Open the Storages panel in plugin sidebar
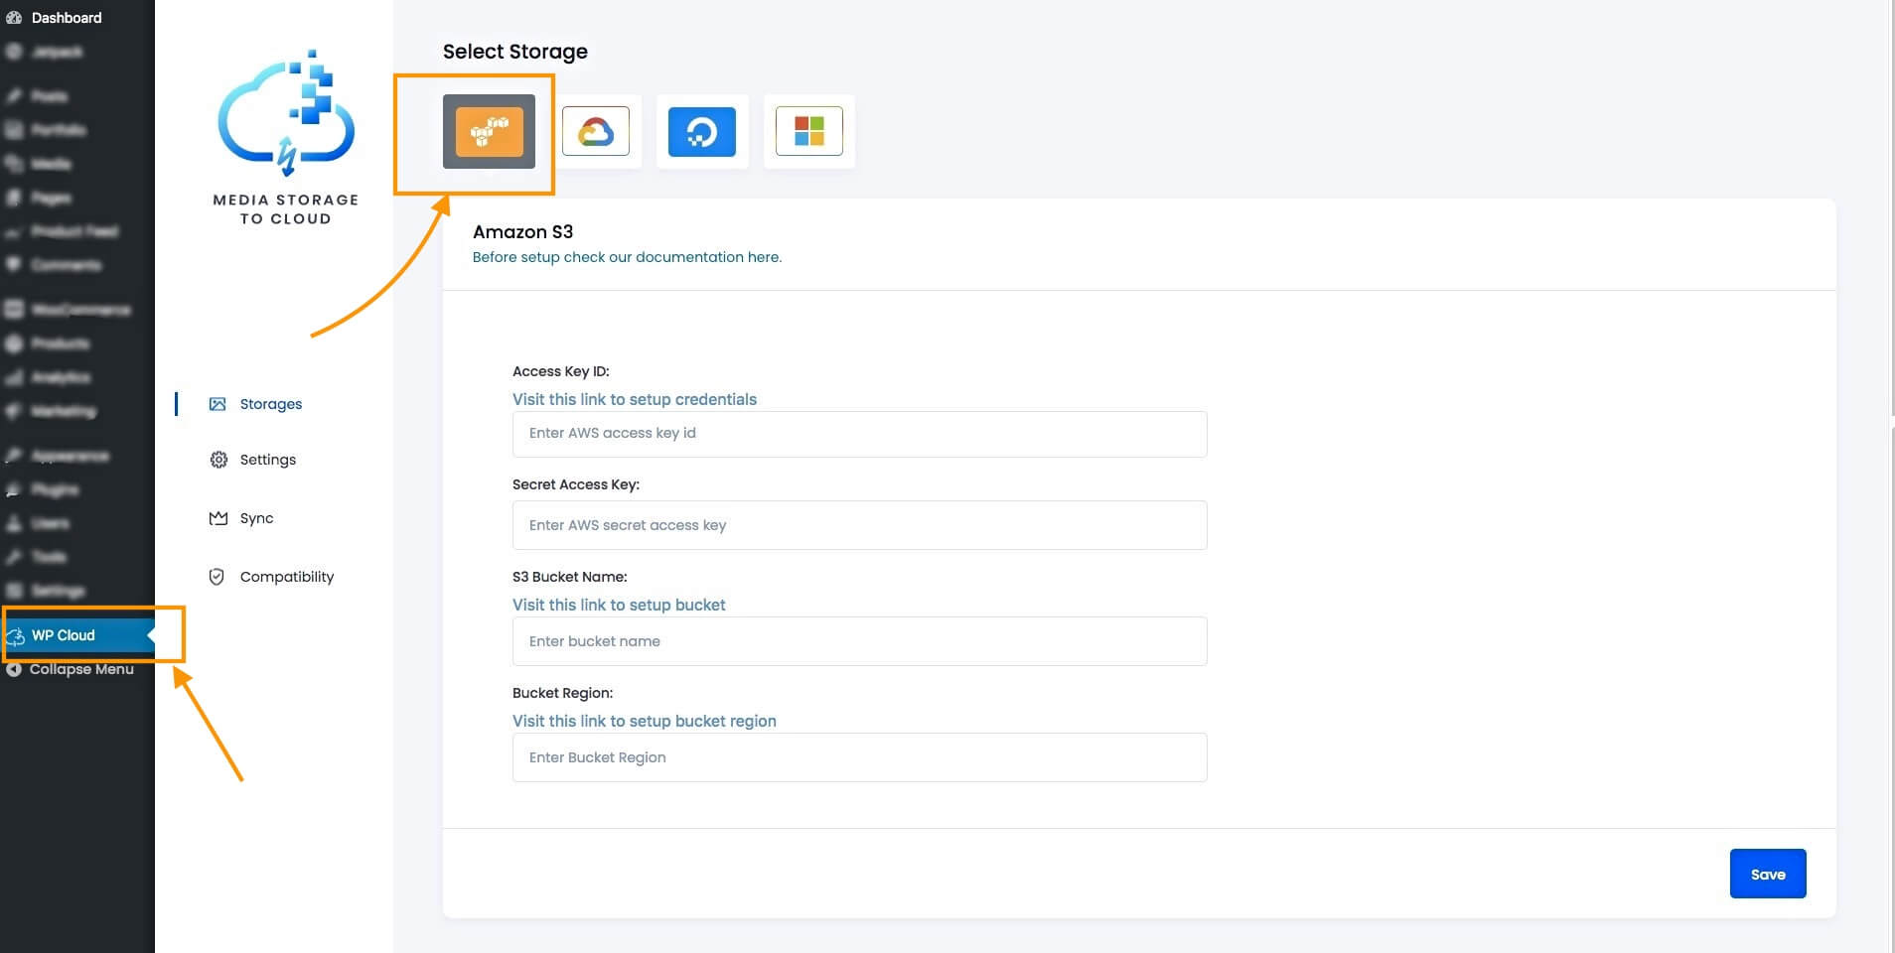This screenshot has width=1895, height=953. tap(270, 404)
